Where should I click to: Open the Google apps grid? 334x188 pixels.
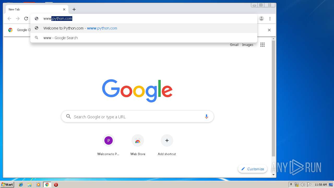click(263, 45)
